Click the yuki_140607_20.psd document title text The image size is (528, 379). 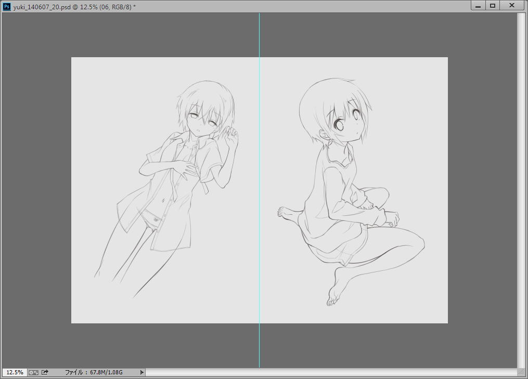(75, 7)
